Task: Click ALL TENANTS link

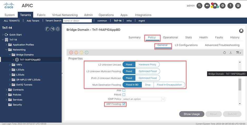Action: pyautogui.click(x=12, y=21)
